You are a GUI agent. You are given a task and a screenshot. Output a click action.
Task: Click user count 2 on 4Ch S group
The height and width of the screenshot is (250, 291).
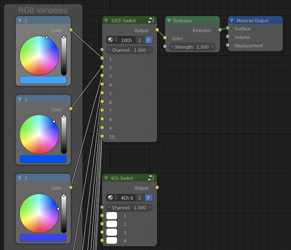pyautogui.click(x=140, y=198)
